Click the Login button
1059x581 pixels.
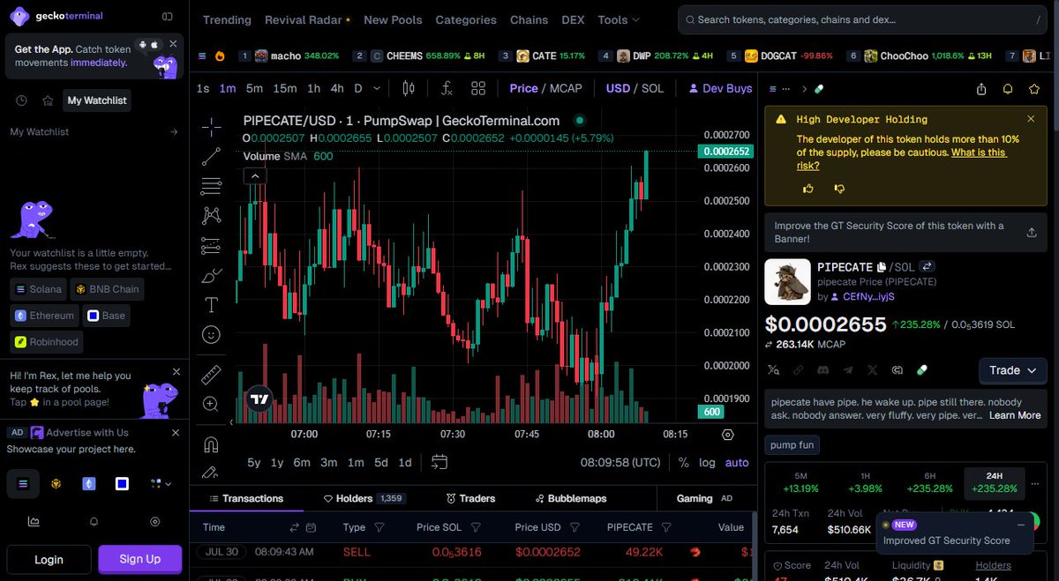49,559
